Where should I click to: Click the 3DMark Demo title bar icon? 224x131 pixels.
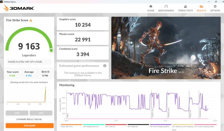[x=2, y=2]
